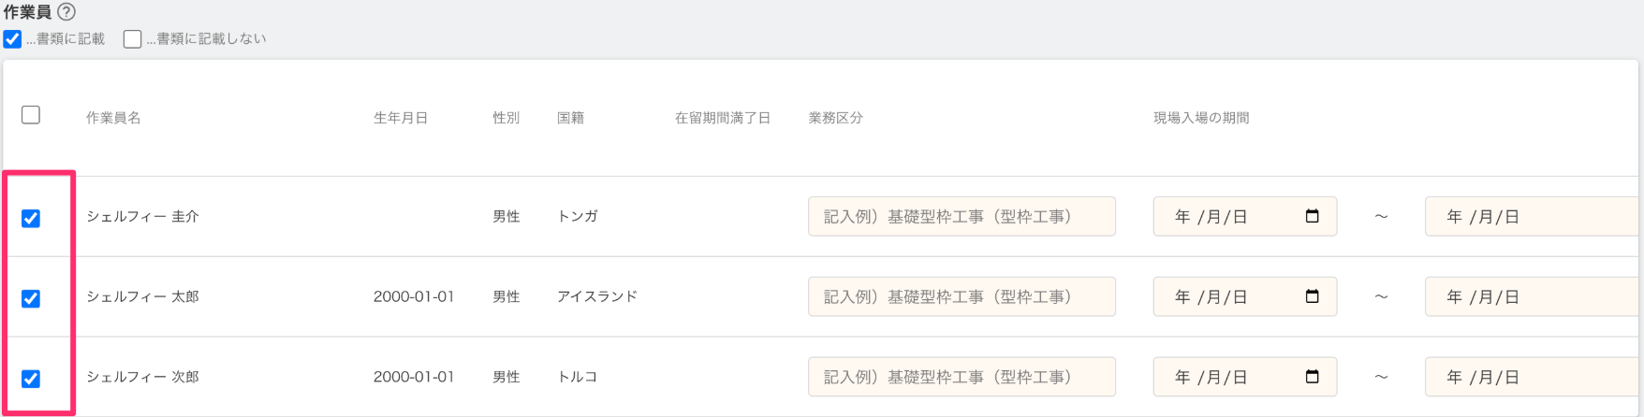The width and height of the screenshot is (1644, 417).
Task: Click 業務区分 input for シェルフィー 圭介
Action: tap(961, 216)
